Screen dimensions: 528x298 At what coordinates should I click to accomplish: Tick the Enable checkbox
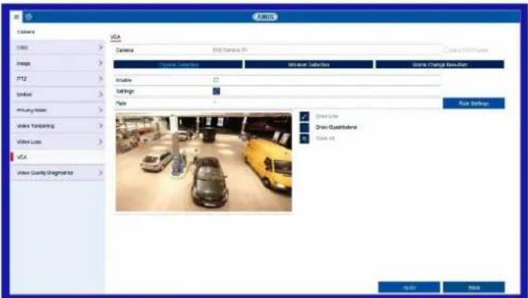(x=216, y=80)
